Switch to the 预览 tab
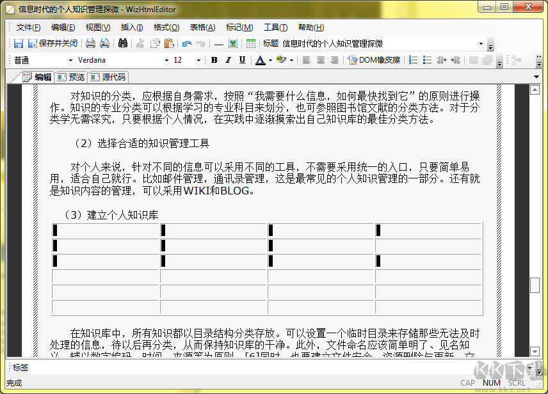This screenshot has width=548, height=394. click(x=71, y=77)
